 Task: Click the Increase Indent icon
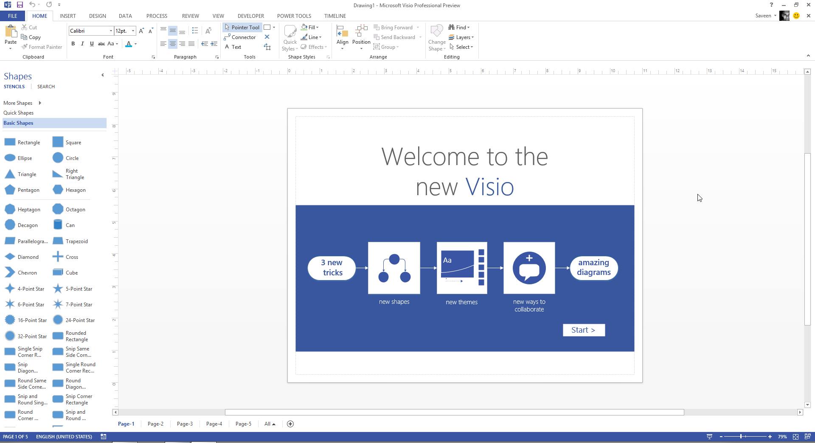pyautogui.click(x=214, y=44)
